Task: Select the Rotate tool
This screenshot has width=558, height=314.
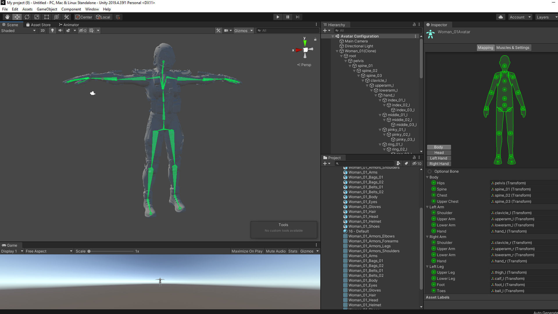Action: tap(27, 17)
